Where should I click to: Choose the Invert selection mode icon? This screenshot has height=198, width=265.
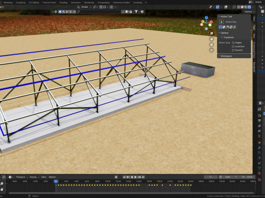(x=231, y=27)
